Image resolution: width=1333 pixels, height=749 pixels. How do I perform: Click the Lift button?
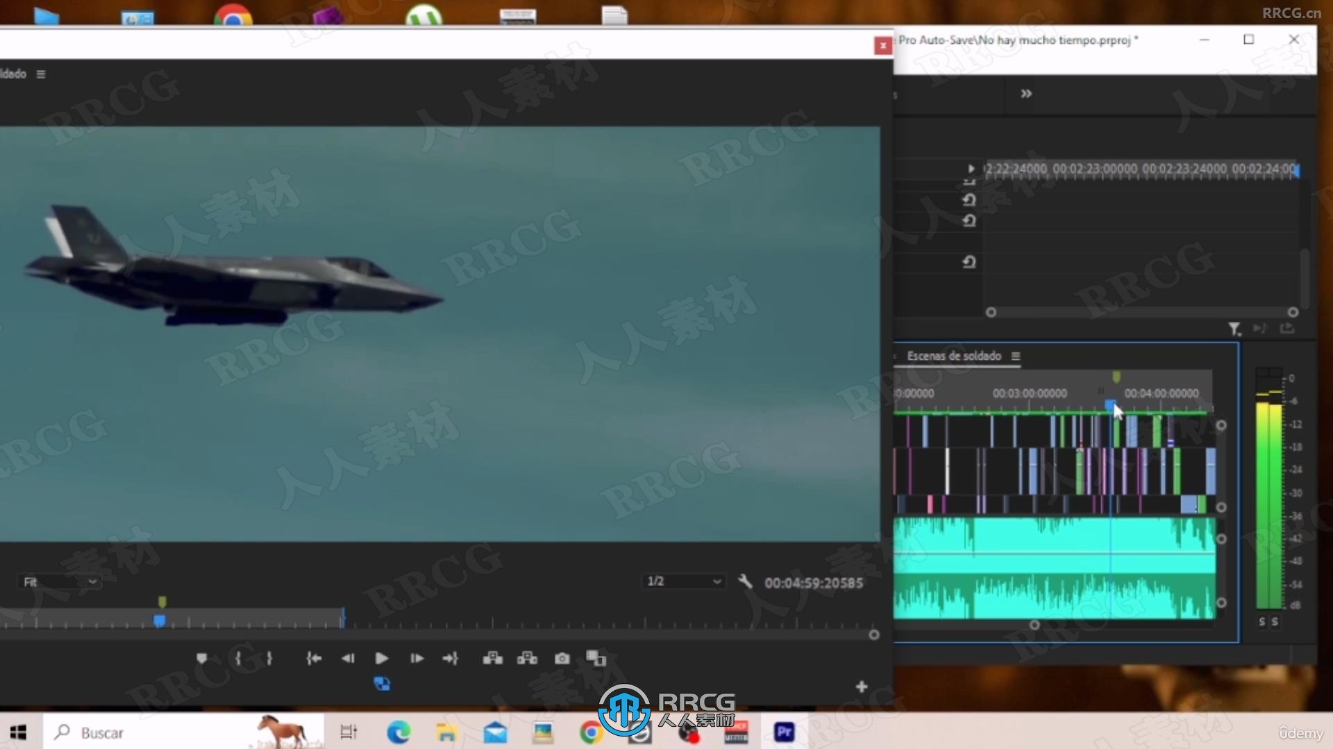pyautogui.click(x=493, y=658)
